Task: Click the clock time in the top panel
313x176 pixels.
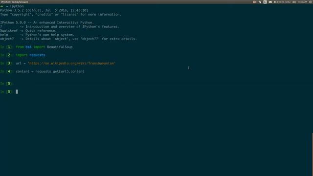Action: point(302,2)
